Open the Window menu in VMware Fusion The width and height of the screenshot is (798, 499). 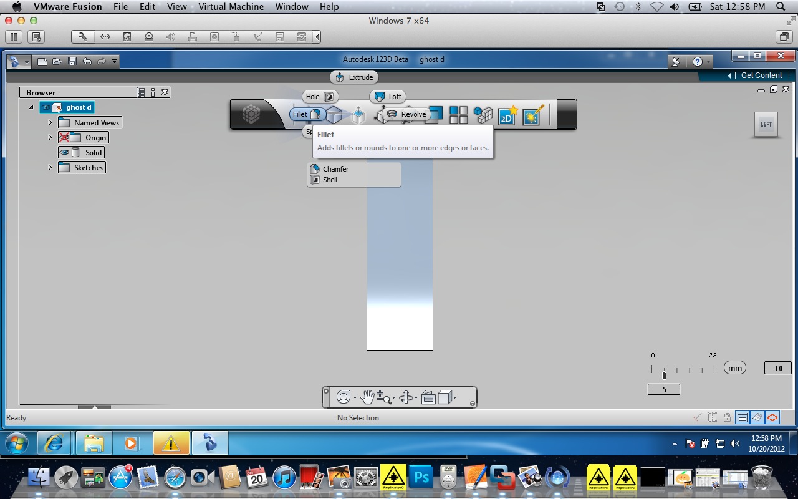pos(292,7)
